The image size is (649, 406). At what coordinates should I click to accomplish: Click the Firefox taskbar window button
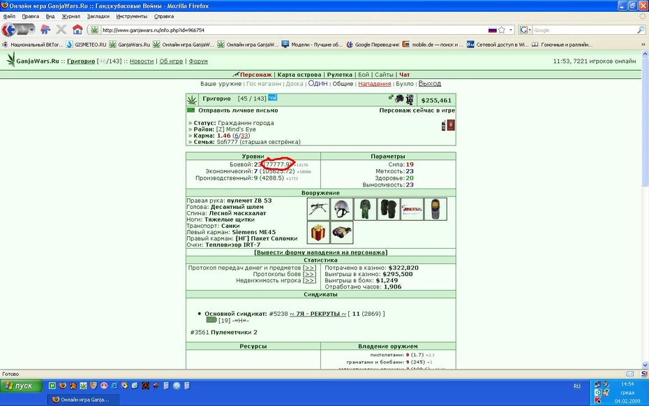coord(84,400)
